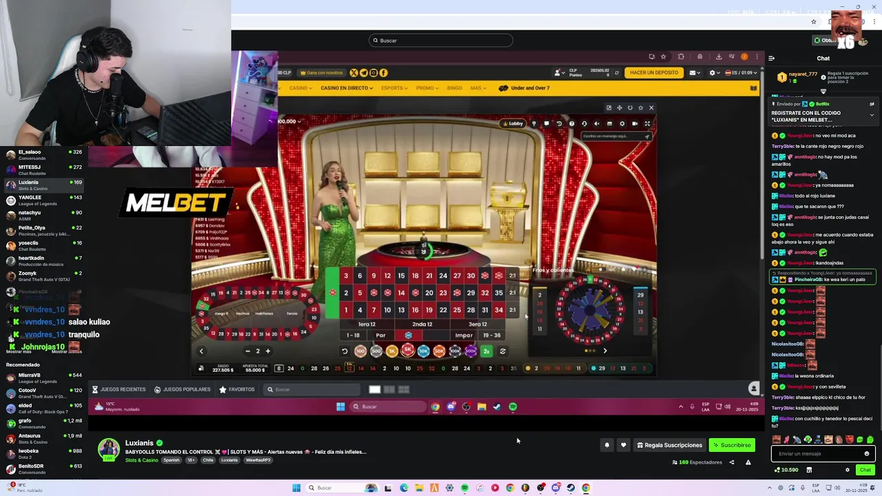Open Spotify in Windows taskbar
Viewport: 882px width, 496px height.
464,488
